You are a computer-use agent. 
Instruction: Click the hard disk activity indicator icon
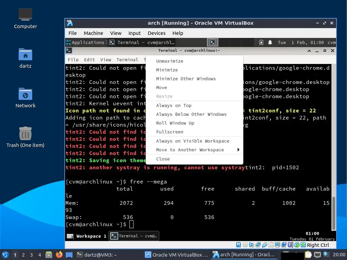pos(238,245)
